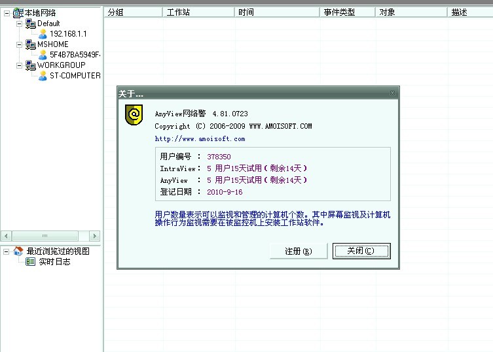The width and height of the screenshot is (493, 352).
Task: Open the 实时日志 view label
Action: coord(55,262)
